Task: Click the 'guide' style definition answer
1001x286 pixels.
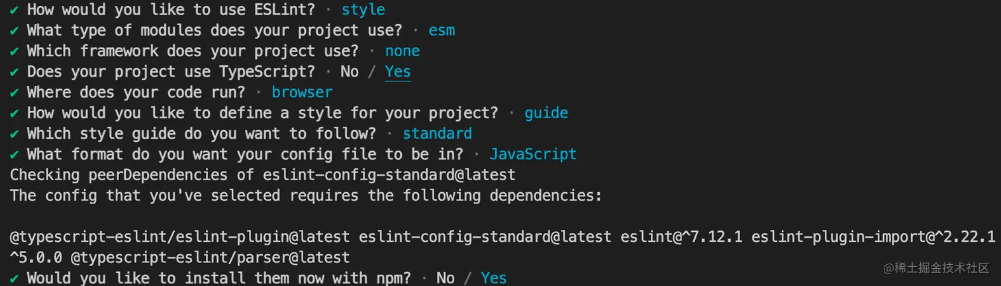Action: 546,113
